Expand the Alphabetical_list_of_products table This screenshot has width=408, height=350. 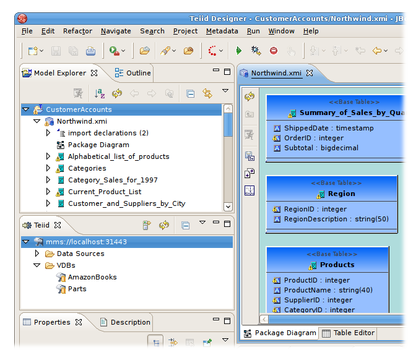click(x=48, y=156)
